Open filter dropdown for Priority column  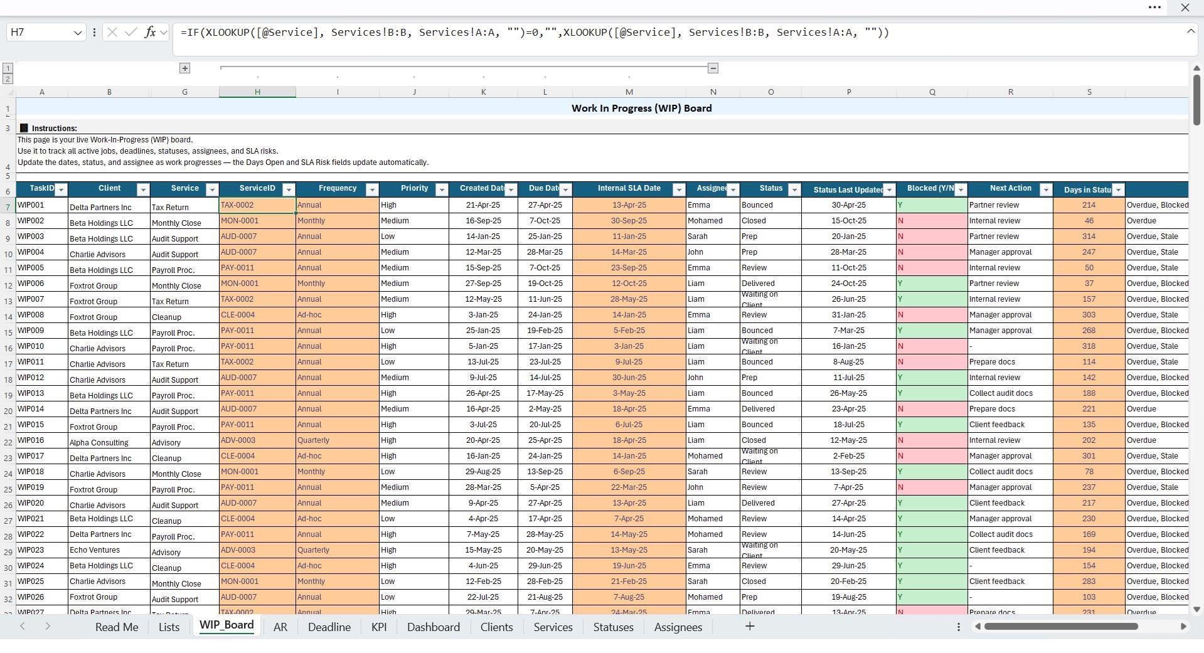pyautogui.click(x=442, y=189)
